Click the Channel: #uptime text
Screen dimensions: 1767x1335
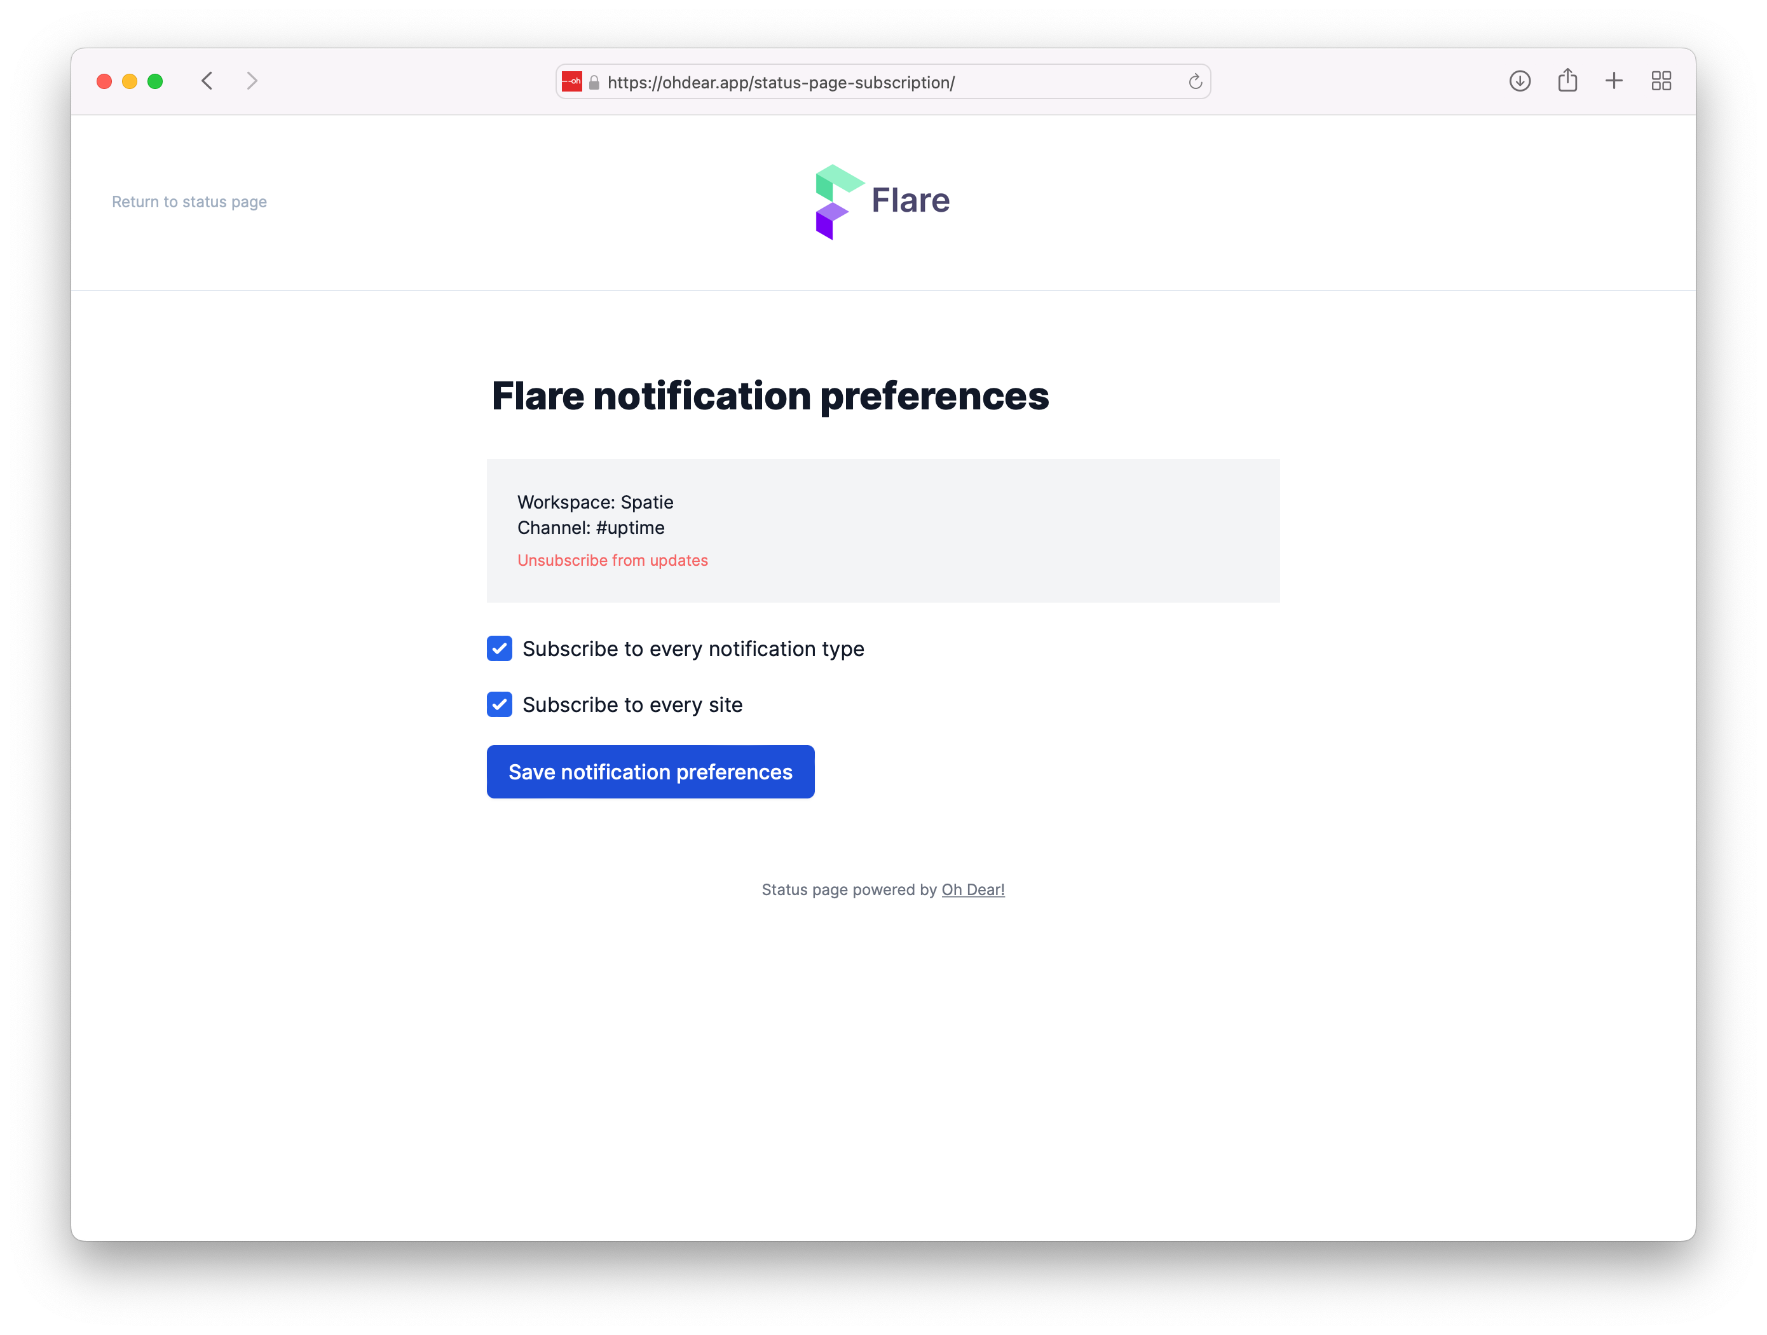pos(590,527)
